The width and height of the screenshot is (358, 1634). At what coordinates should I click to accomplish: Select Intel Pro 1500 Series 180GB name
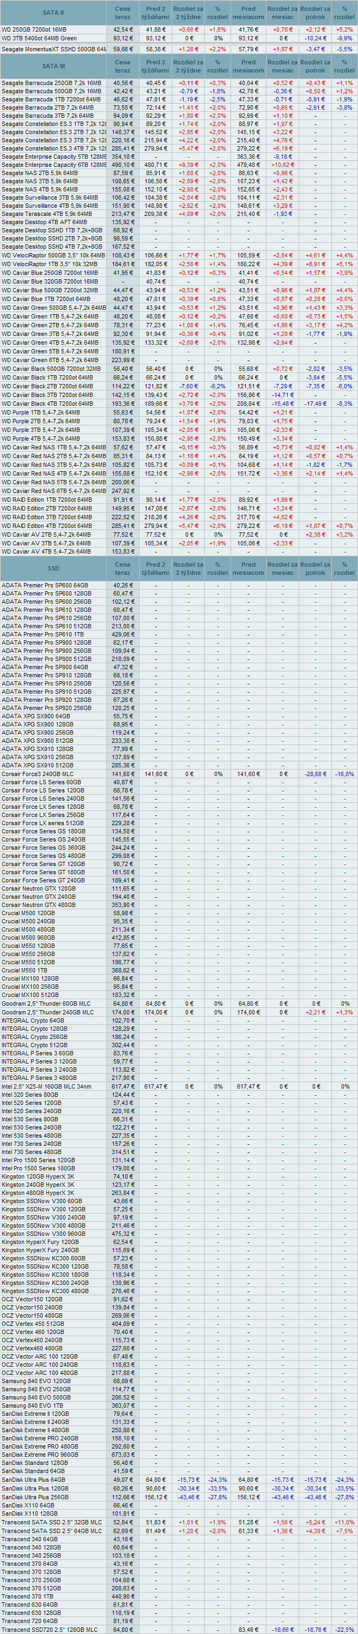coord(38,1168)
